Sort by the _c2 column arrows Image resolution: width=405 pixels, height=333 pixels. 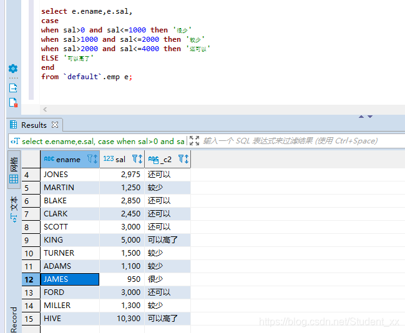coord(187,159)
